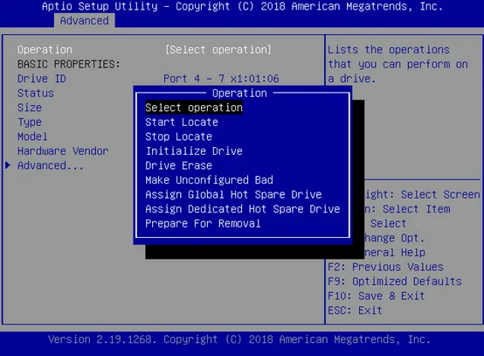This screenshot has height=356, width=484.
Task: Pick Assign Global Hot Spare Drive
Action: 233,195
